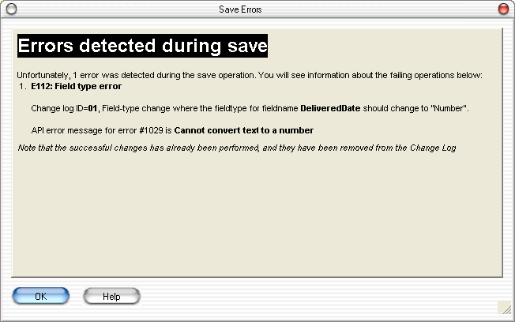Click the quoted "Number" field type text
Image resolution: width=515 pixels, height=322 pixels.
pos(451,107)
